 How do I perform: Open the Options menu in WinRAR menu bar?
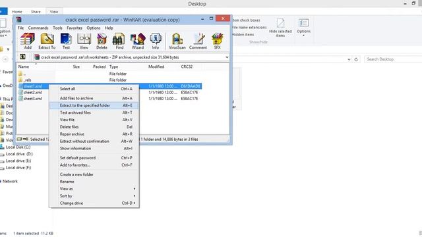click(x=94, y=28)
